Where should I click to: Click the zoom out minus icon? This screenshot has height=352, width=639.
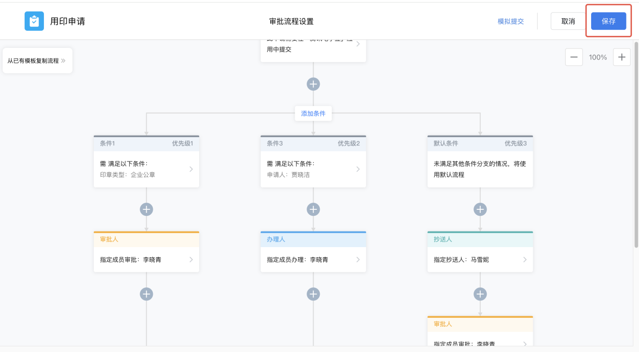[573, 57]
